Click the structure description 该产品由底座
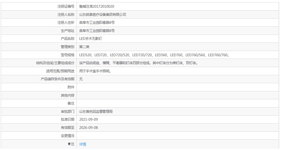The width and height of the screenshot is (281, 150). (x=139, y=63)
